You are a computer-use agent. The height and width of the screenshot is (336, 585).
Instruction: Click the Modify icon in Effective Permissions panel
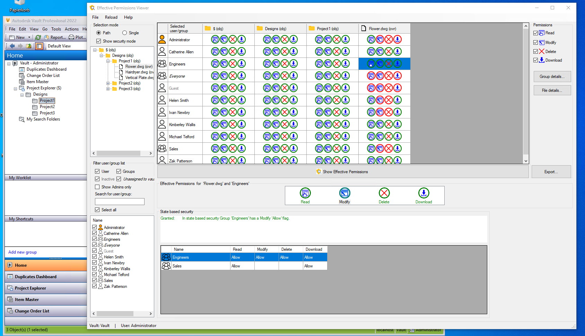(344, 193)
